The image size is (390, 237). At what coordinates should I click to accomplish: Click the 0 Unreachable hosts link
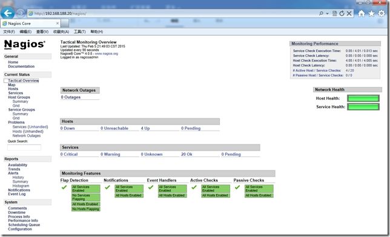(x=114, y=128)
